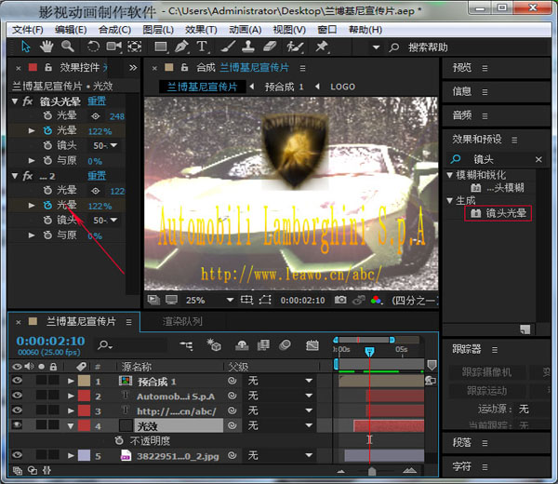Apply the 镜头光晕 effect preset
Screen dimensions: 558x484
[x=498, y=213]
